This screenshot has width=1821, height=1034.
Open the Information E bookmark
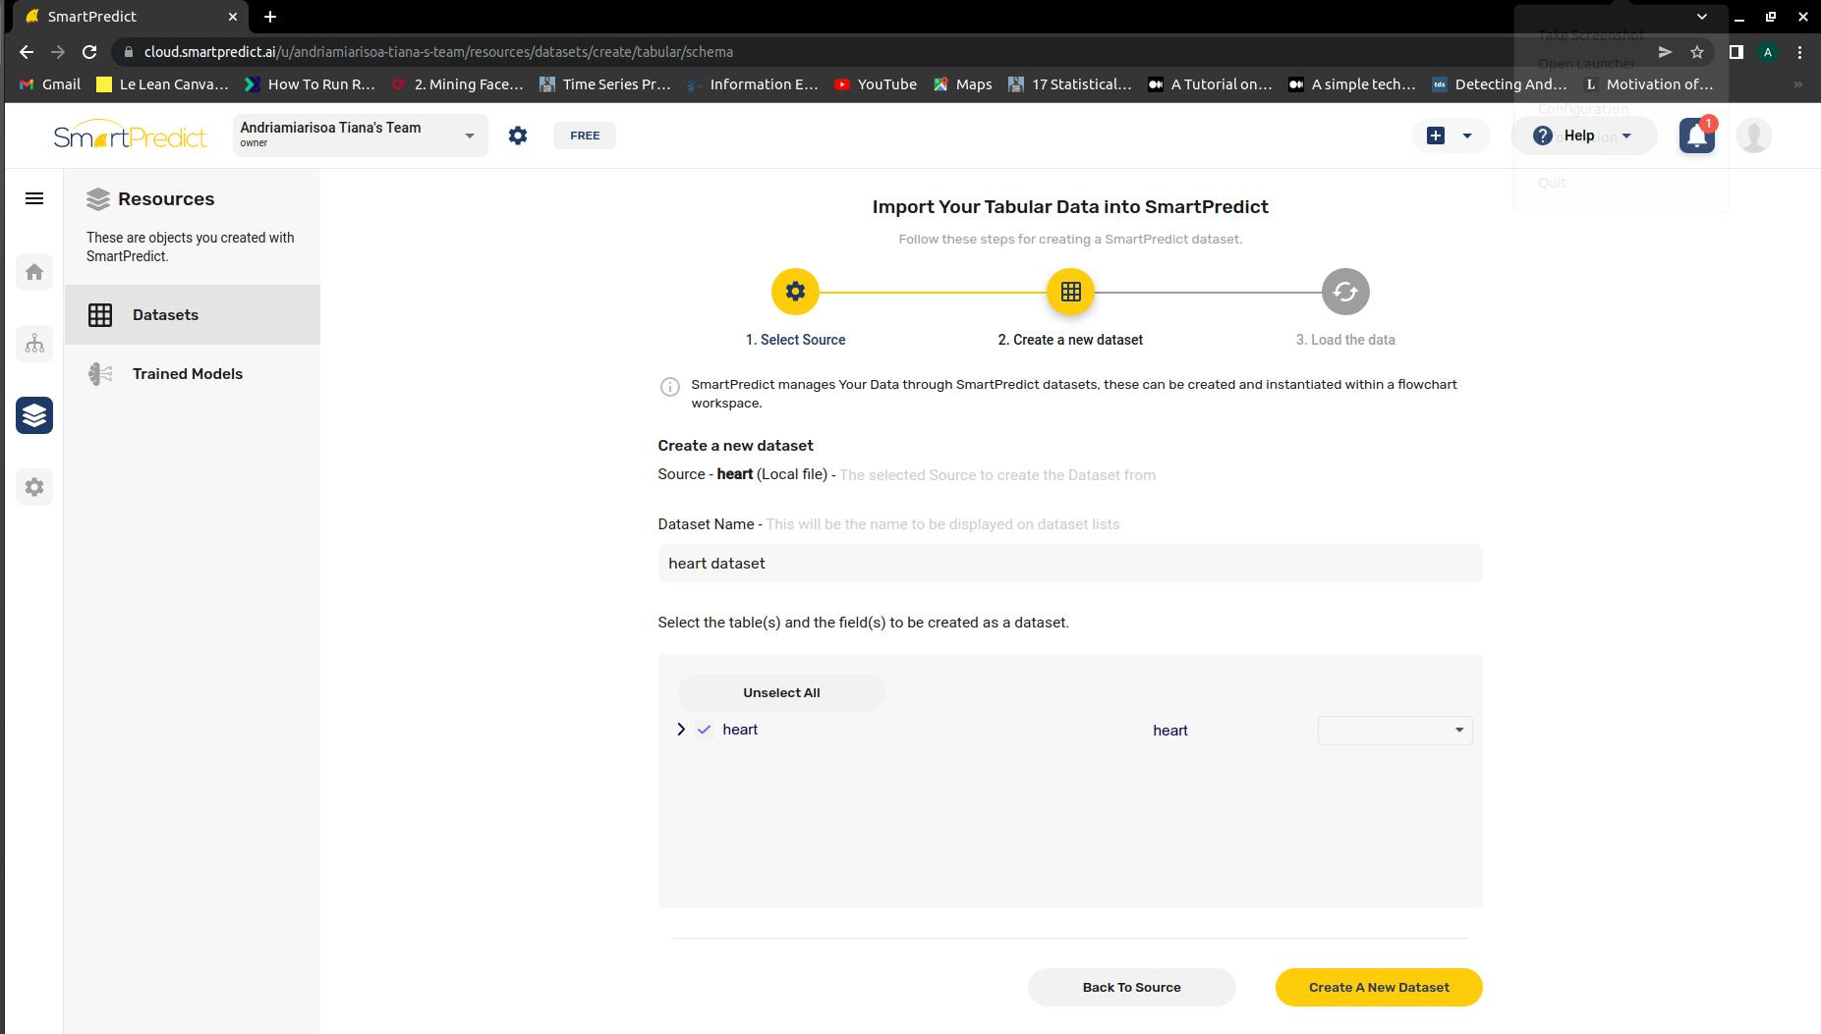(753, 84)
